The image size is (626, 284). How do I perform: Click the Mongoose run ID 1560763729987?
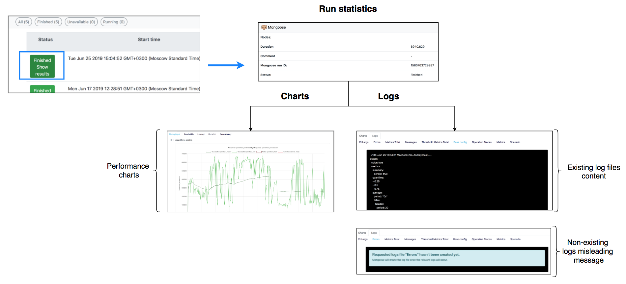click(x=422, y=65)
